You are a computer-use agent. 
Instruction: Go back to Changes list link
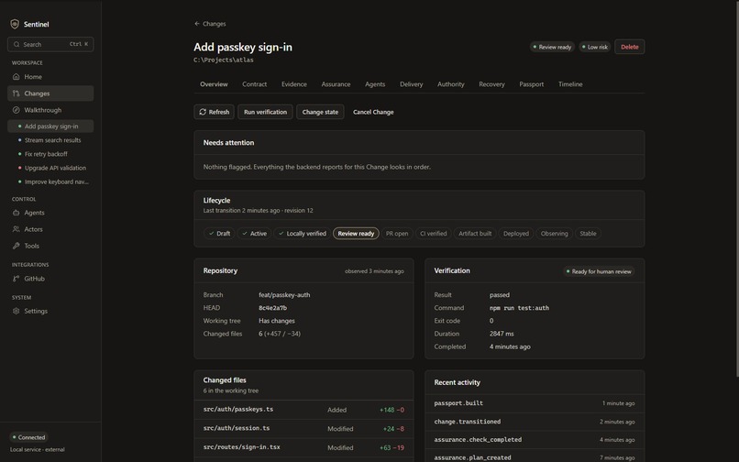pos(210,24)
